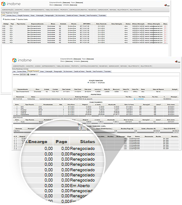
Task: Switch to Posição Financeira tab in back window
Action: click(23, 15)
